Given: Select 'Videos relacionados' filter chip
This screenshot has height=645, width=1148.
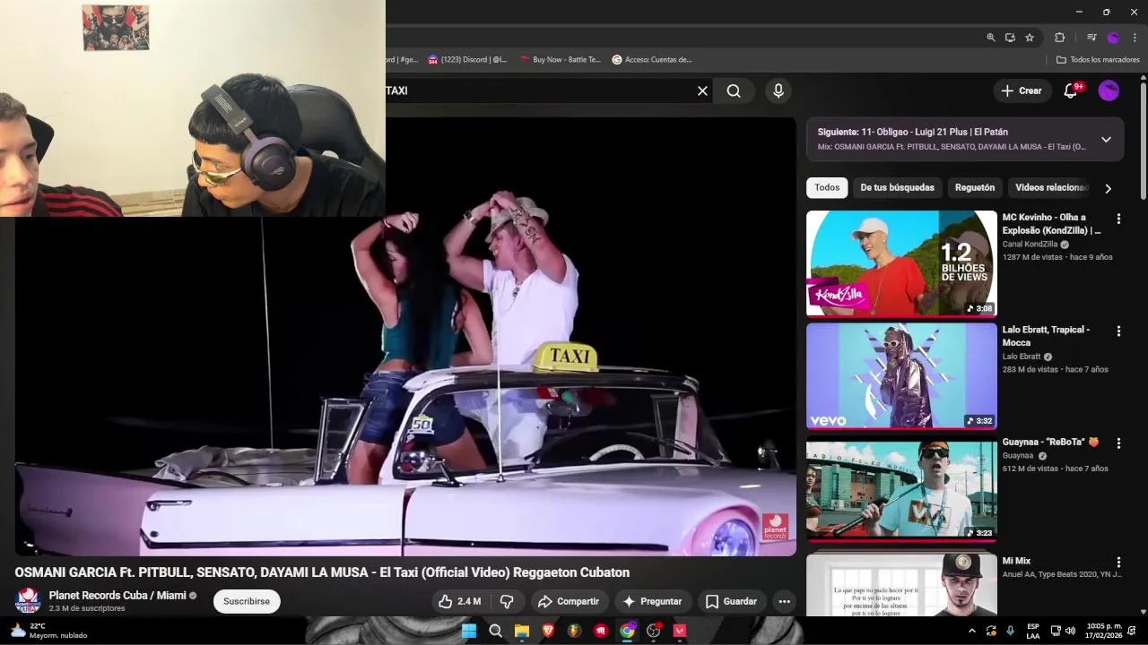Looking at the screenshot, I should (x=1051, y=188).
